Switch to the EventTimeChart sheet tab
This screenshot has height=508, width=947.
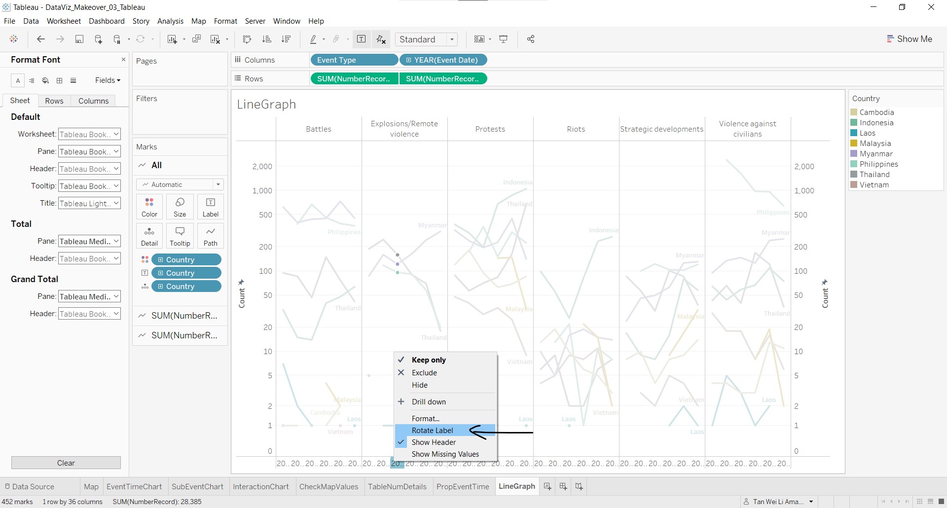[x=134, y=486]
